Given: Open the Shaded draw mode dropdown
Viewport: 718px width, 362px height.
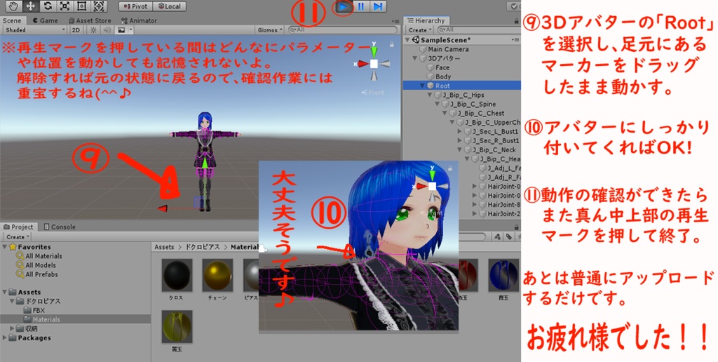Looking at the screenshot, I should 34,29.
